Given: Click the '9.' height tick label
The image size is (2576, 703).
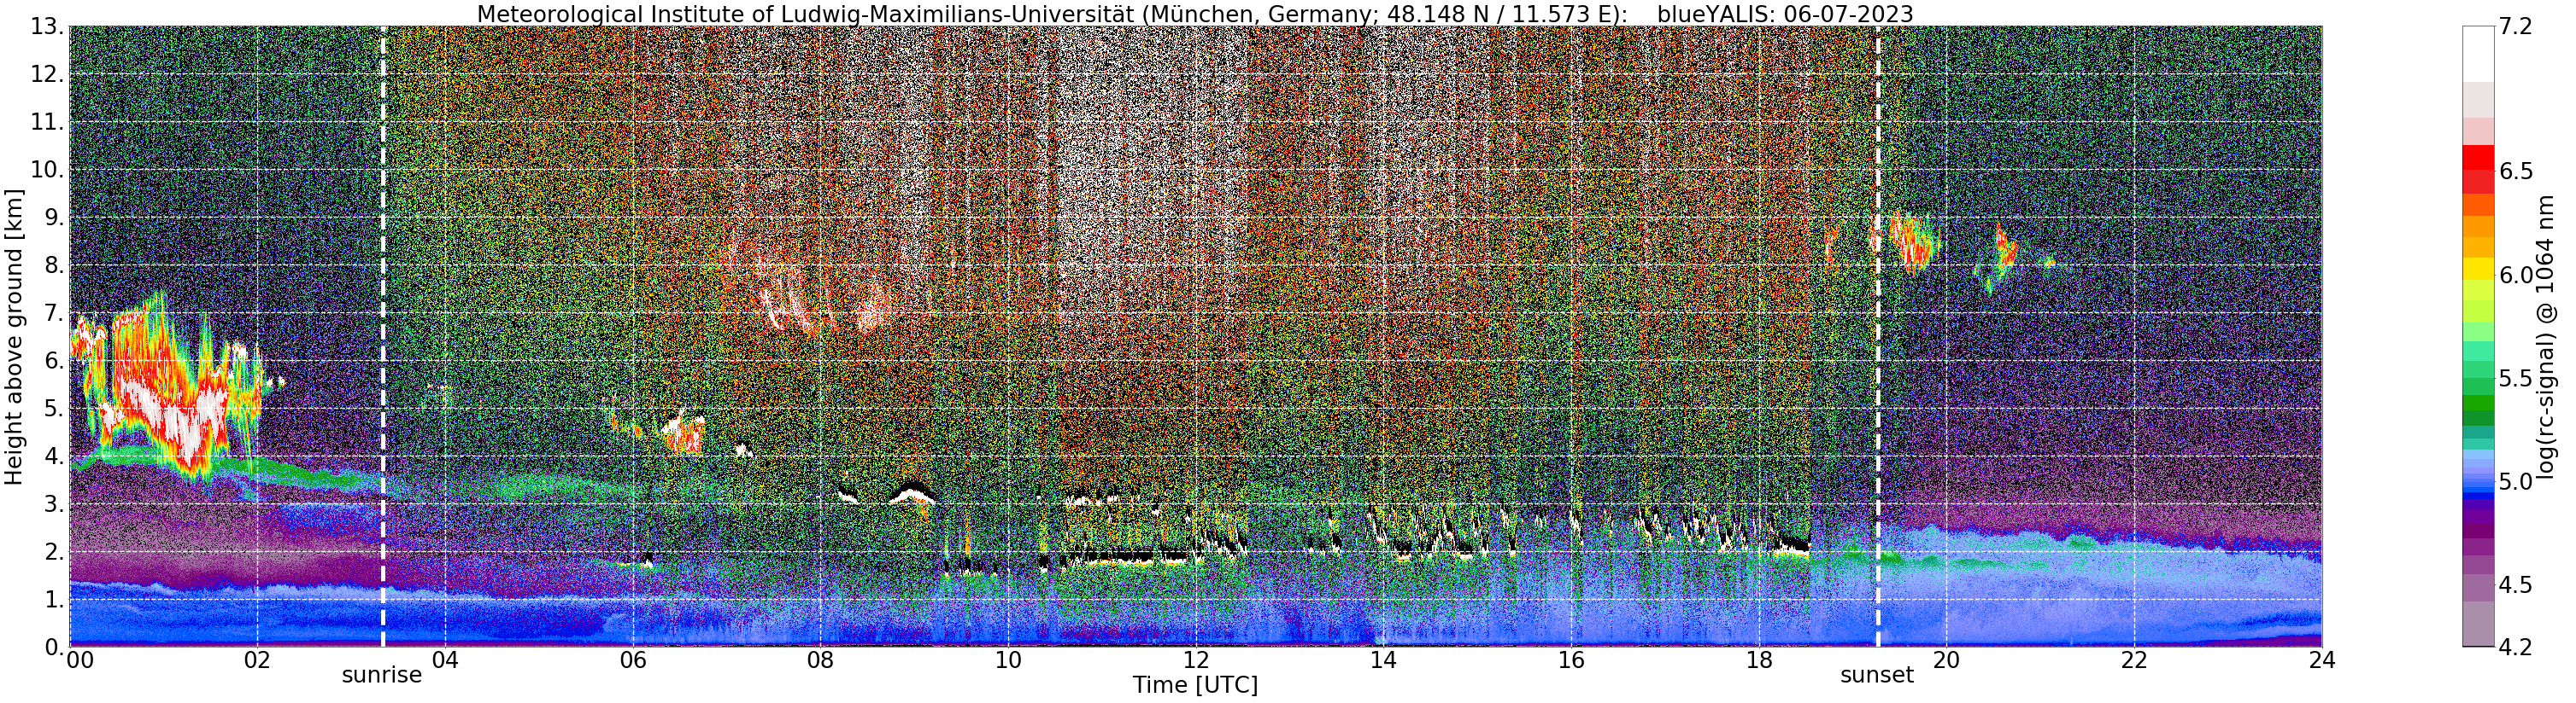Looking at the screenshot, I should click(x=53, y=218).
